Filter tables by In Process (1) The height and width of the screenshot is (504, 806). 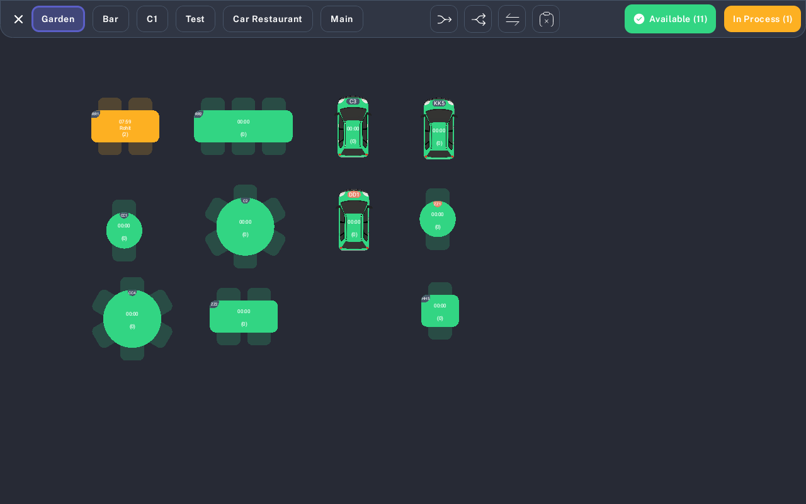pos(763,19)
